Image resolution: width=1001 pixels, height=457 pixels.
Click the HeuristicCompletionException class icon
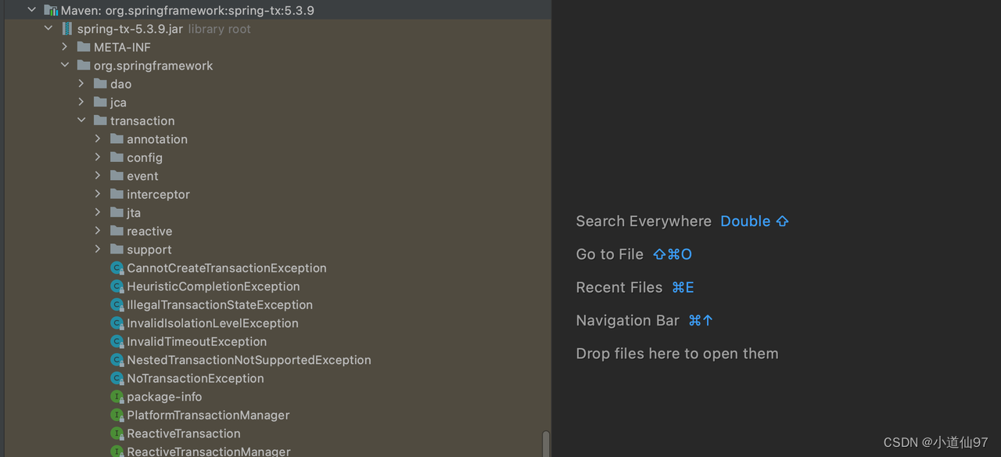pos(117,286)
